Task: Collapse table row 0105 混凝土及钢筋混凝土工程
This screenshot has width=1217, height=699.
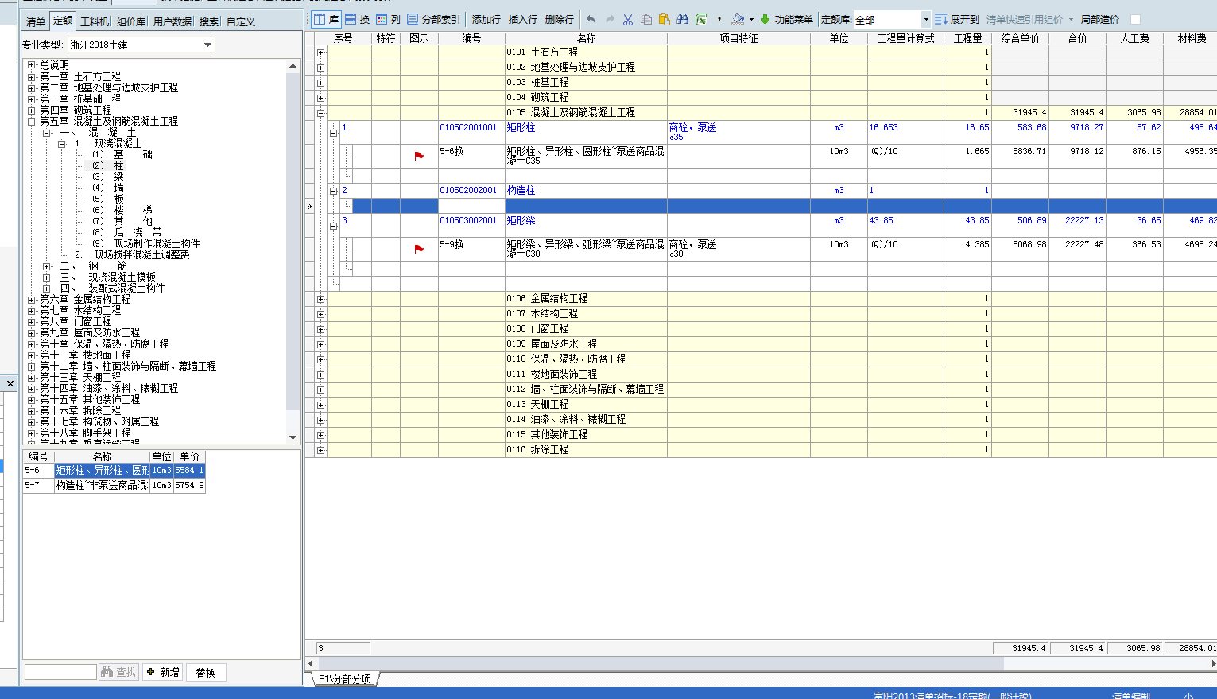Action: (321, 113)
